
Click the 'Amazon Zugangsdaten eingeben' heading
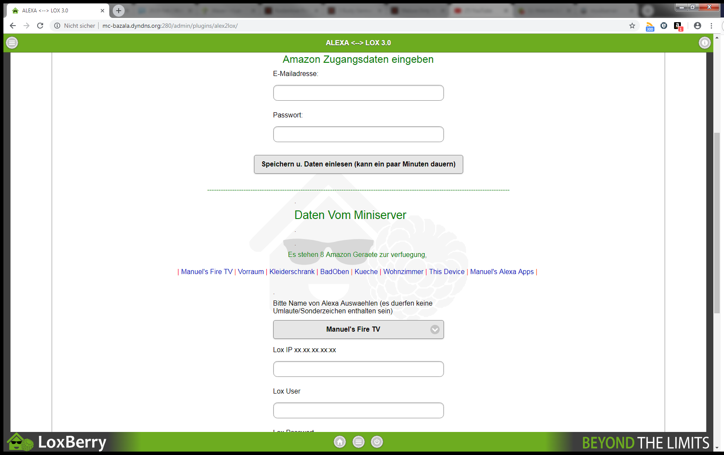[x=358, y=59]
